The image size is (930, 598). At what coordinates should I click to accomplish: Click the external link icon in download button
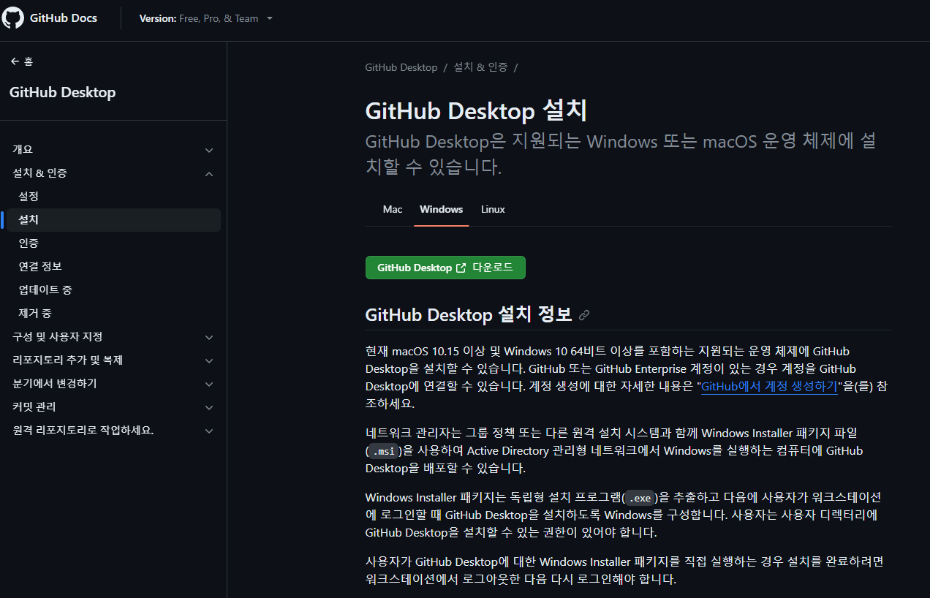point(461,268)
